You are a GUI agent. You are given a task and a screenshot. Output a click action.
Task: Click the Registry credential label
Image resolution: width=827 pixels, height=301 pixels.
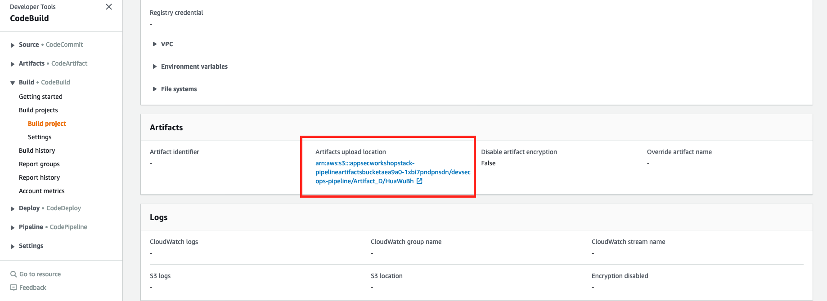click(x=176, y=13)
